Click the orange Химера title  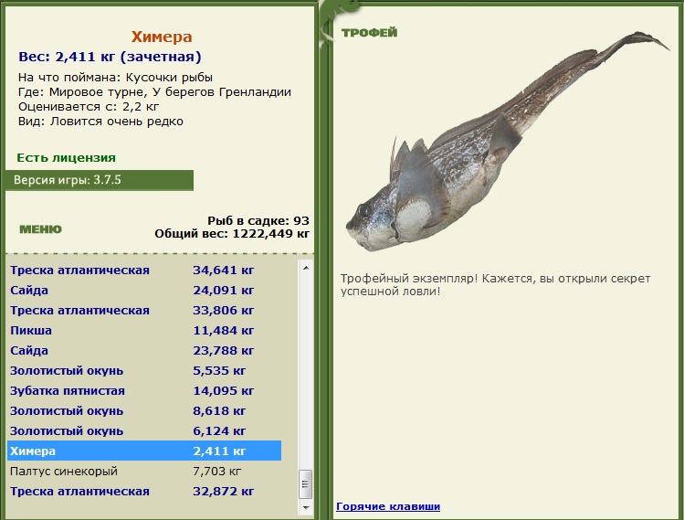(162, 37)
